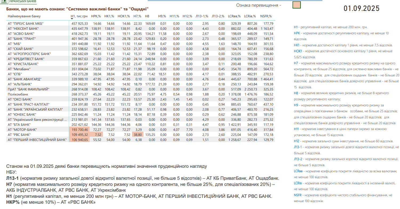Screen dimensions: 400x209
Task: Sort table by NSFR,% column header
Action: pyautogui.click(x=266, y=16)
